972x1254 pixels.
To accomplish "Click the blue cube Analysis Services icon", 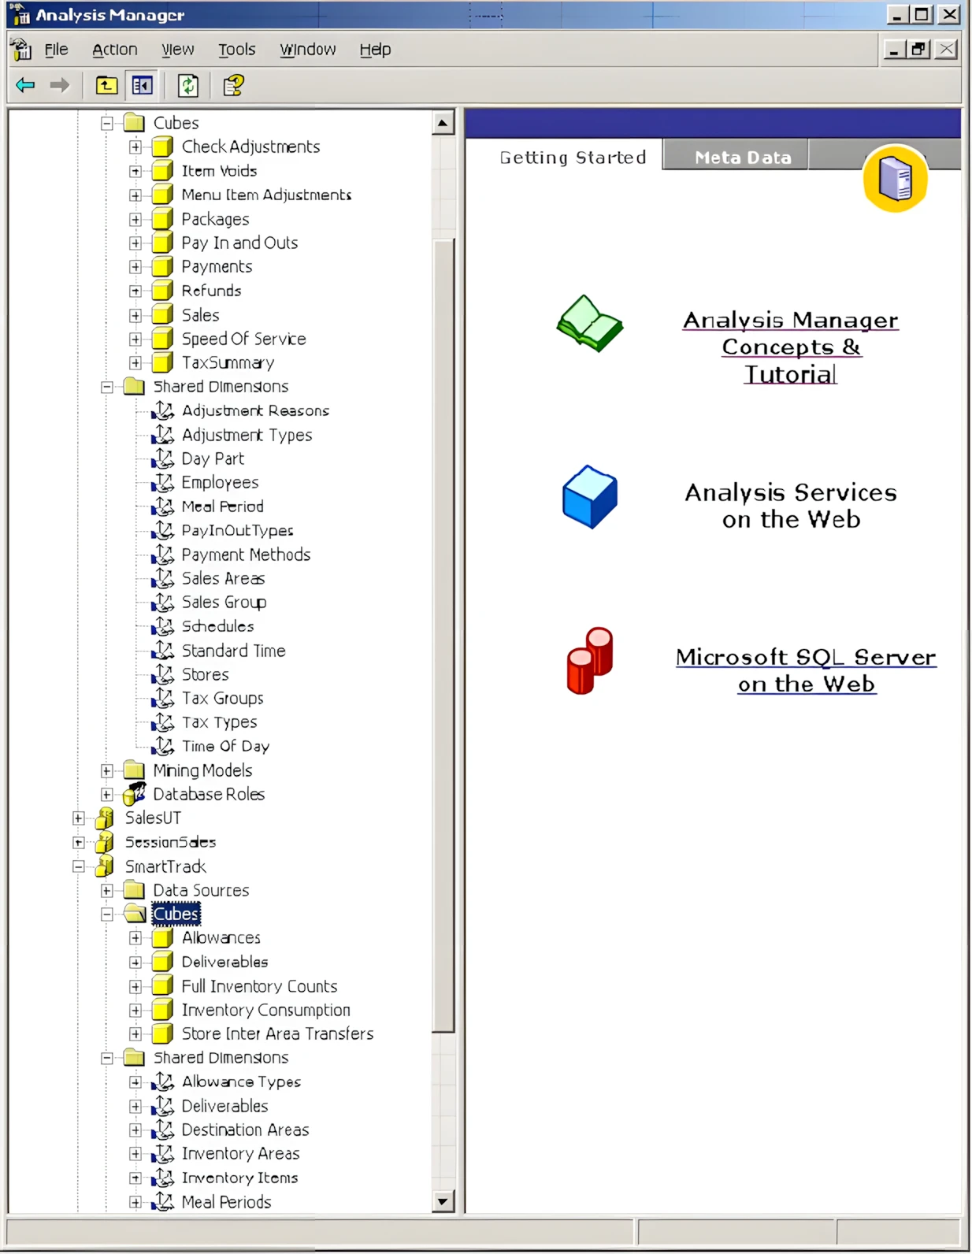I will [589, 497].
